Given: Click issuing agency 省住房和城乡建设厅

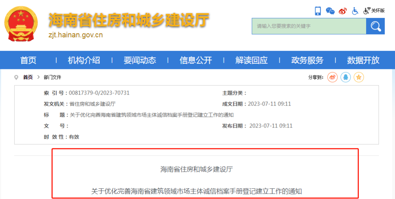Looking at the screenshot, I should [x=92, y=104].
